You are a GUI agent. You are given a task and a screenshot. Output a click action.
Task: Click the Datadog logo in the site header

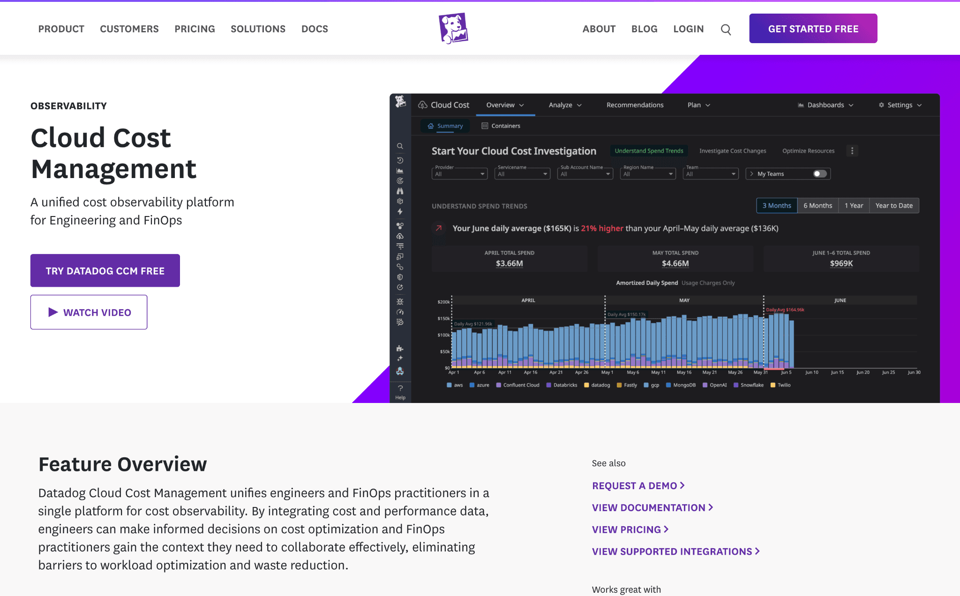point(453,29)
